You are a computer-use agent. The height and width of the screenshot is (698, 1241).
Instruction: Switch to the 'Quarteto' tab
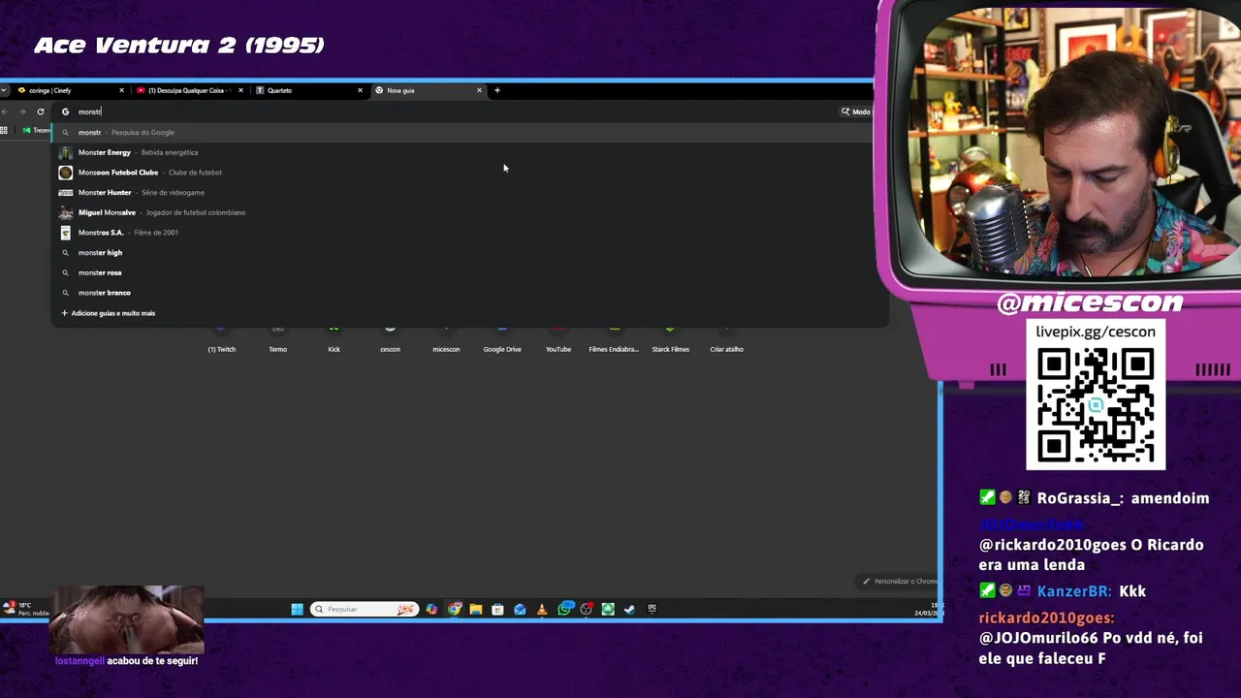tap(308, 90)
